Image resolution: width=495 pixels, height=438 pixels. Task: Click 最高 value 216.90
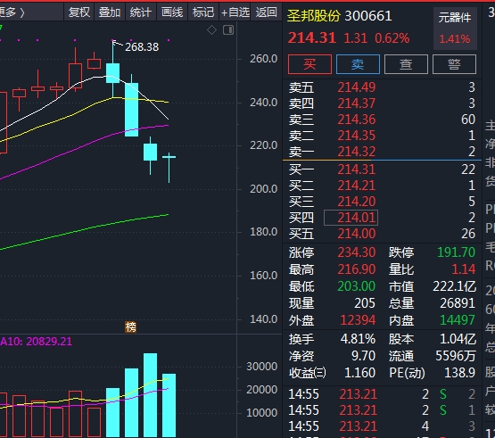(357, 269)
